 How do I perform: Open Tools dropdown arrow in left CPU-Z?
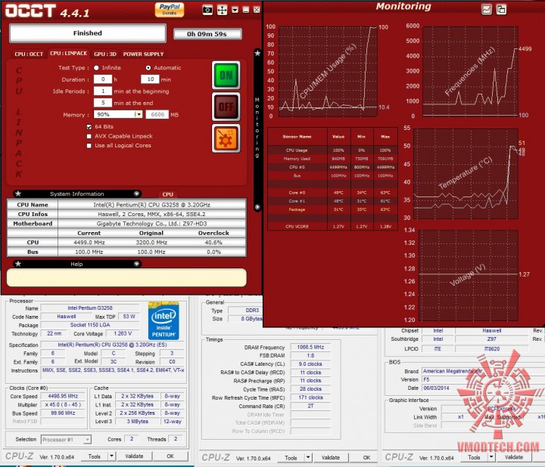point(111,456)
